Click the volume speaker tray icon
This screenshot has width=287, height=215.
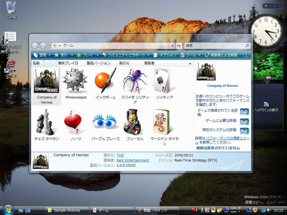point(269,210)
